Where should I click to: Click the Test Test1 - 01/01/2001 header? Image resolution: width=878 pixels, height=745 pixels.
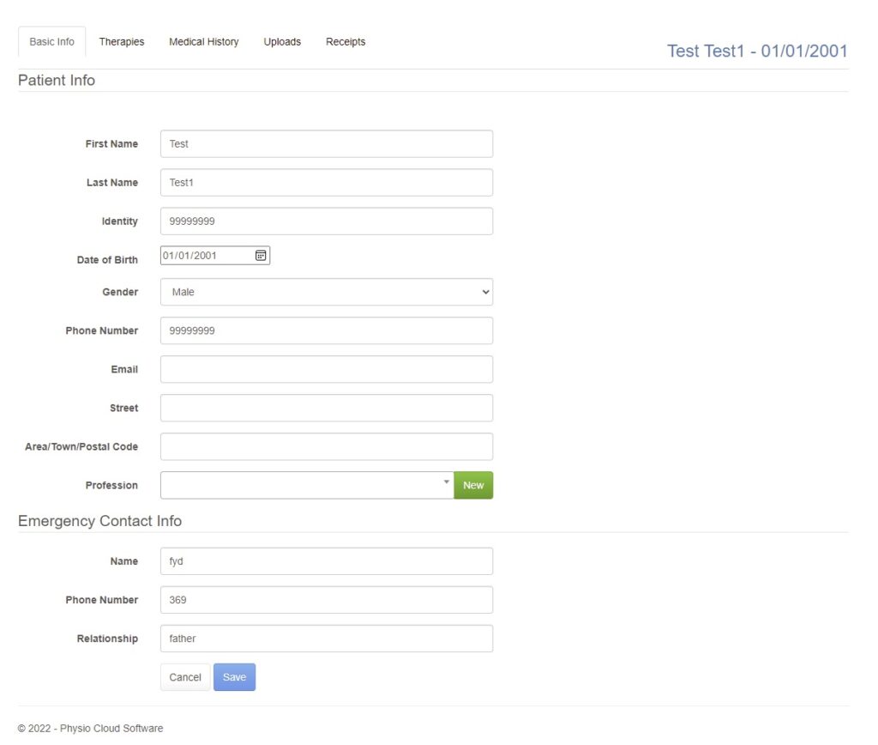point(757,51)
